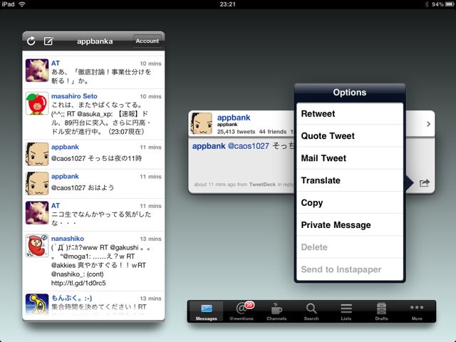The height and width of the screenshot is (342, 456).
Task: Click the 25,413 tweets count
Action: (x=236, y=132)
